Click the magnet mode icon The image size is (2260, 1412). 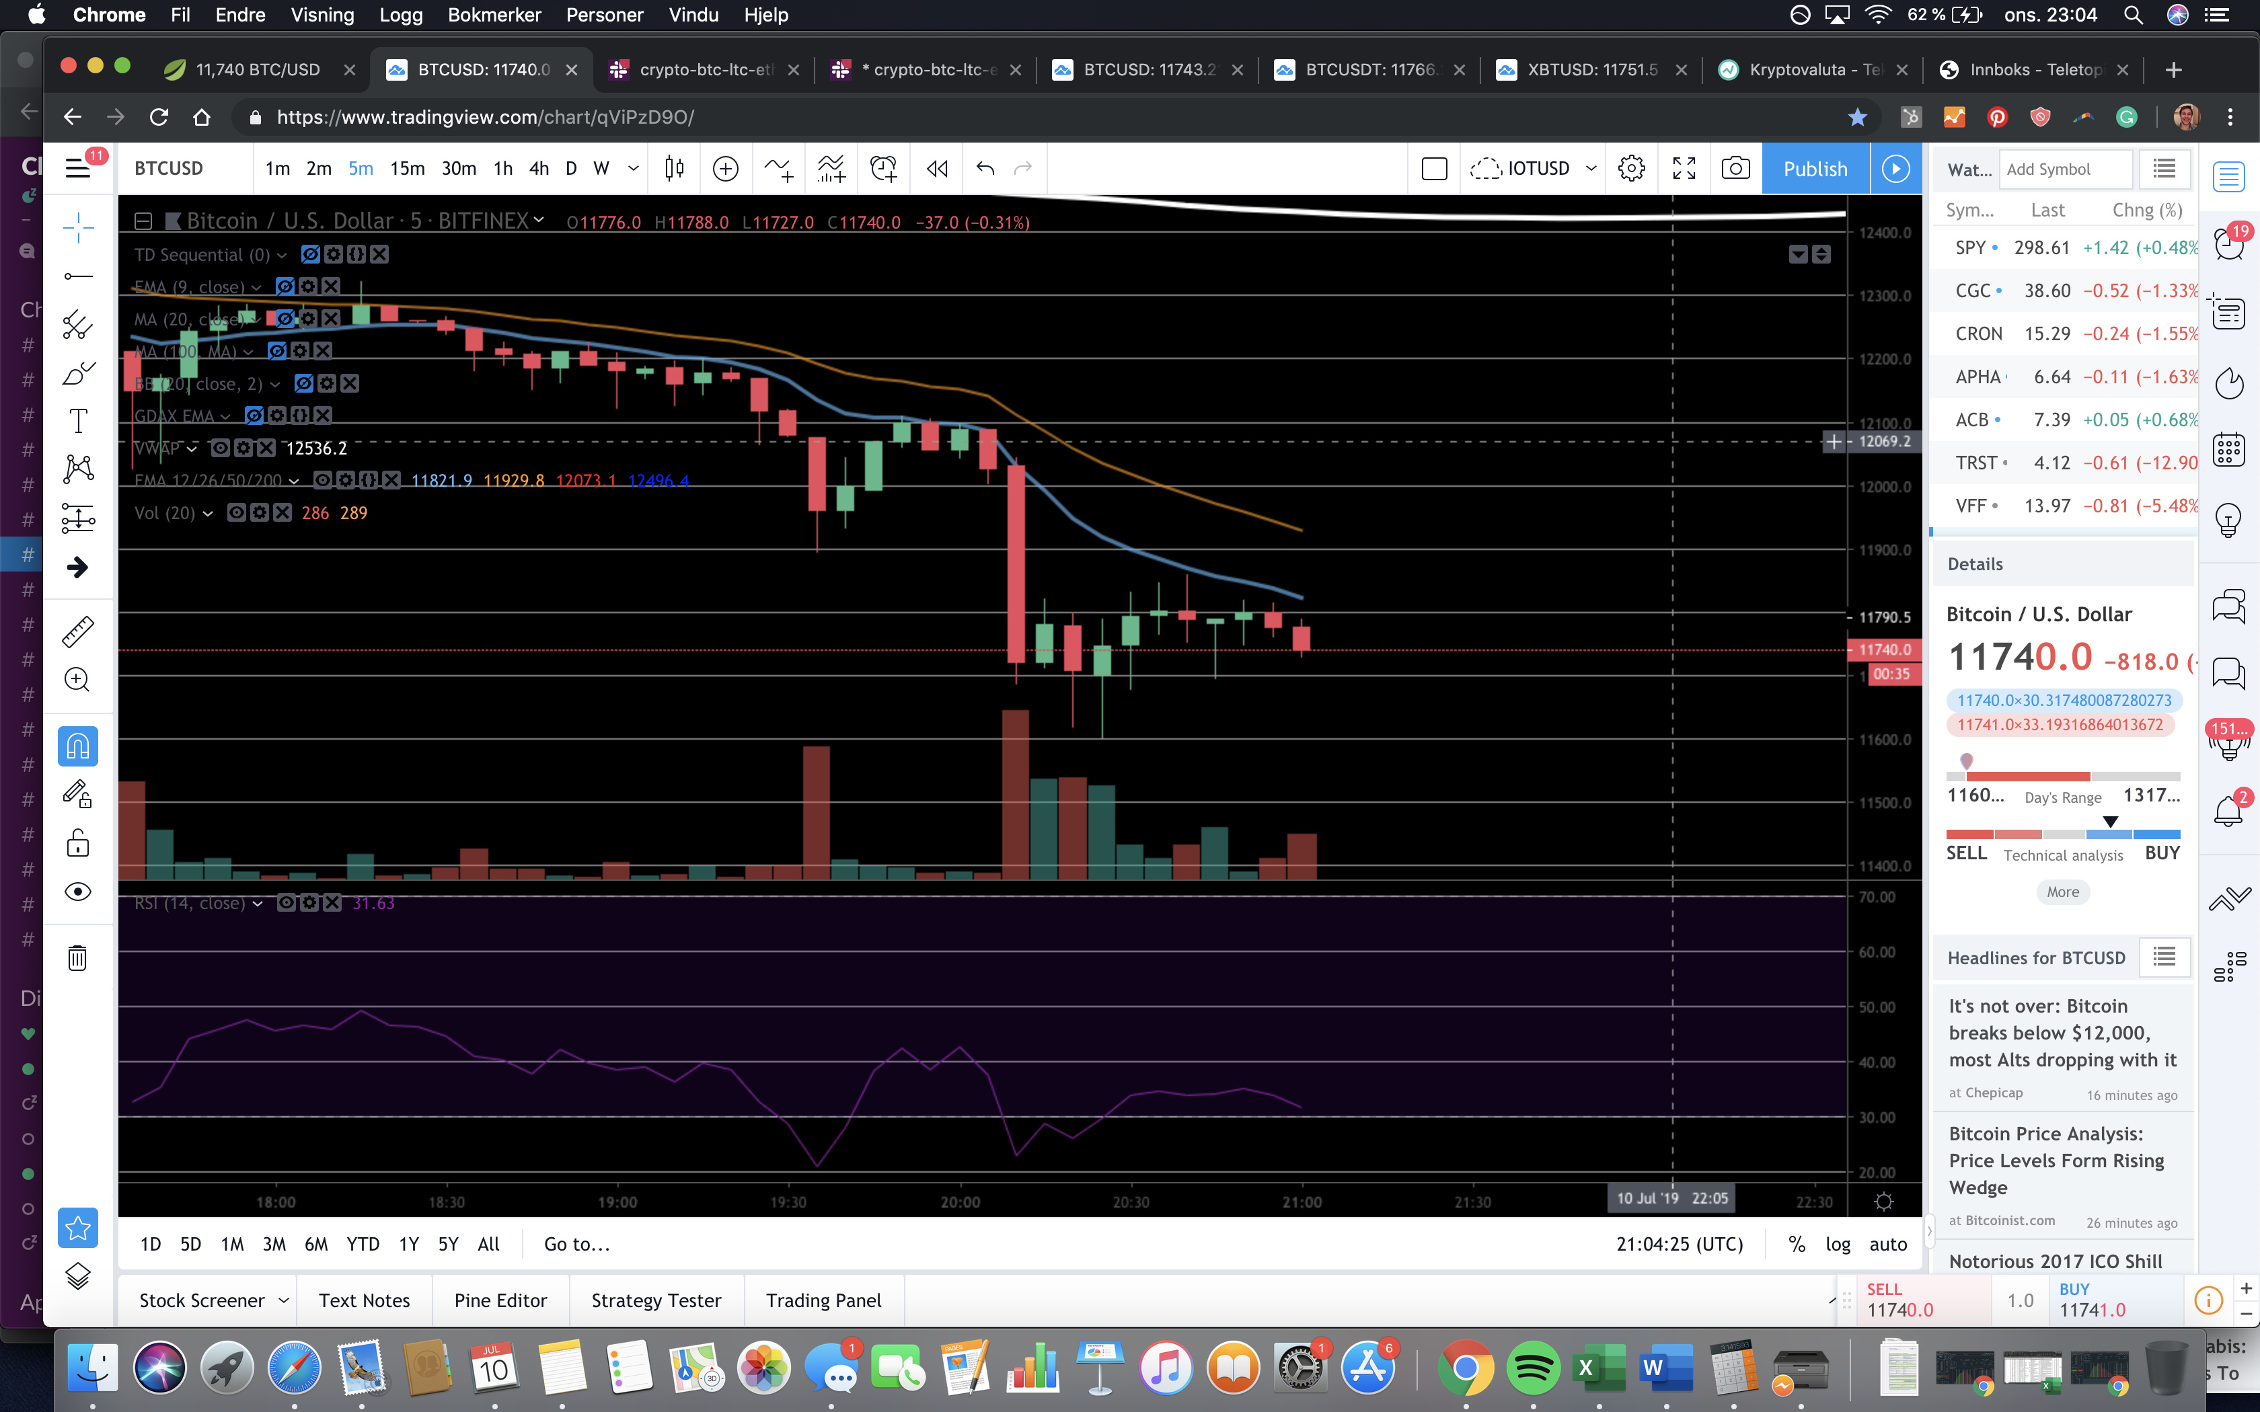pyautogui.click(x=77, y=746)
